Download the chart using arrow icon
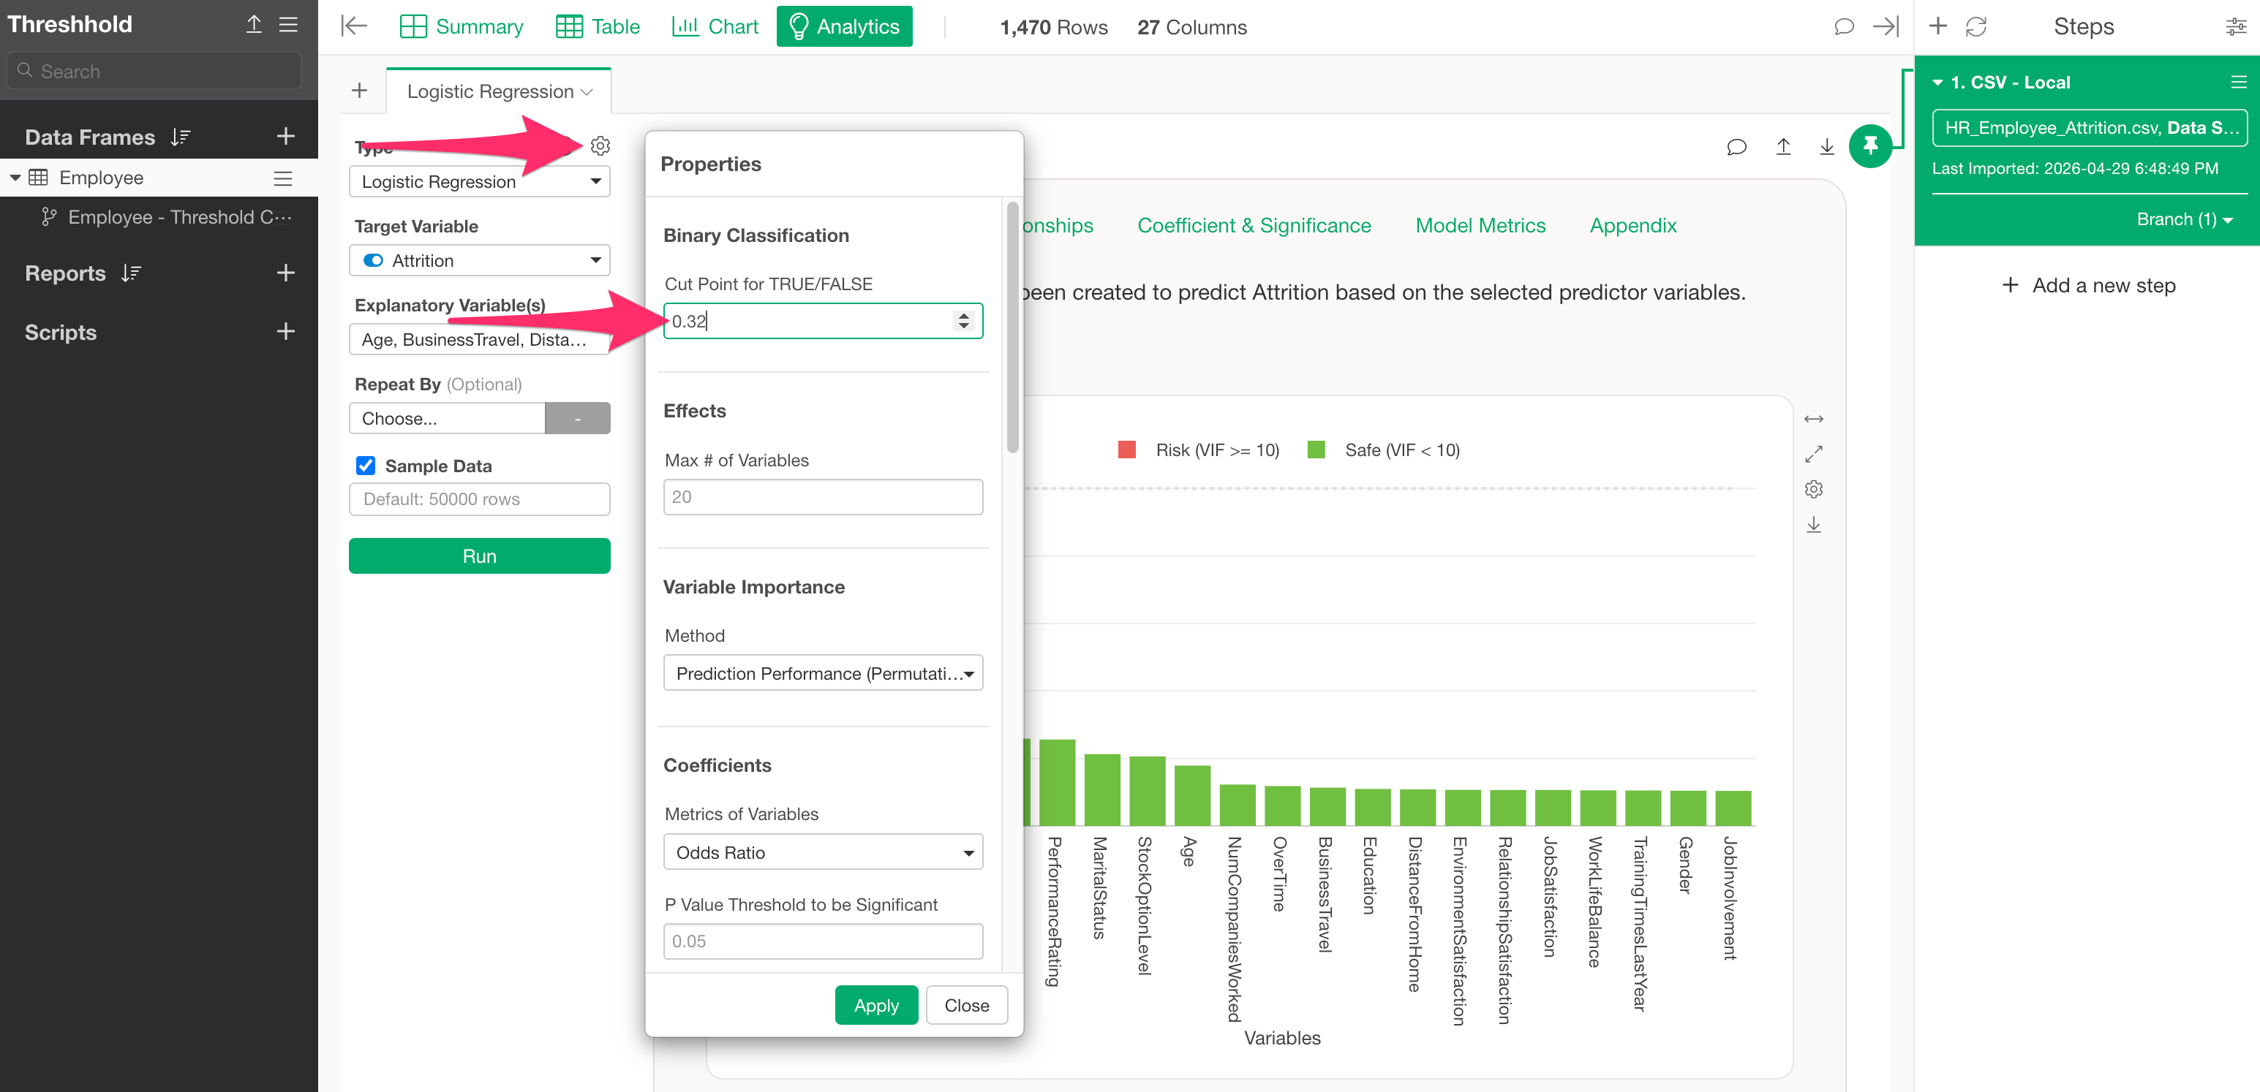 click(1813, 525)
